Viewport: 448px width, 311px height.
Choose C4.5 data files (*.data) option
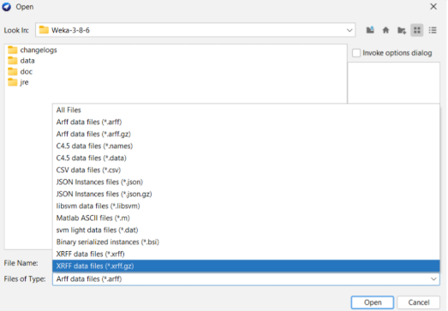[246, 158]
